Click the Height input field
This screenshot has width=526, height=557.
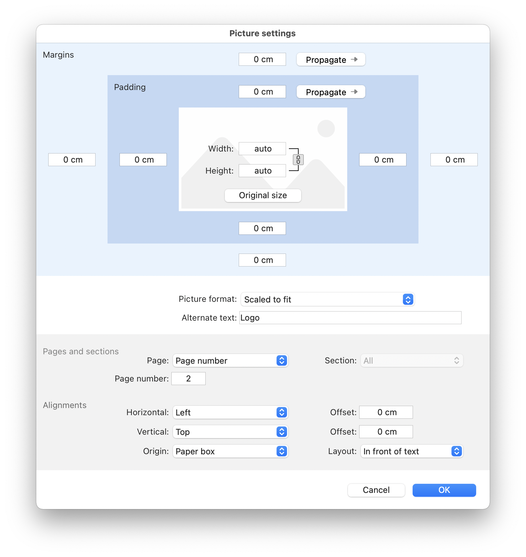262,171
